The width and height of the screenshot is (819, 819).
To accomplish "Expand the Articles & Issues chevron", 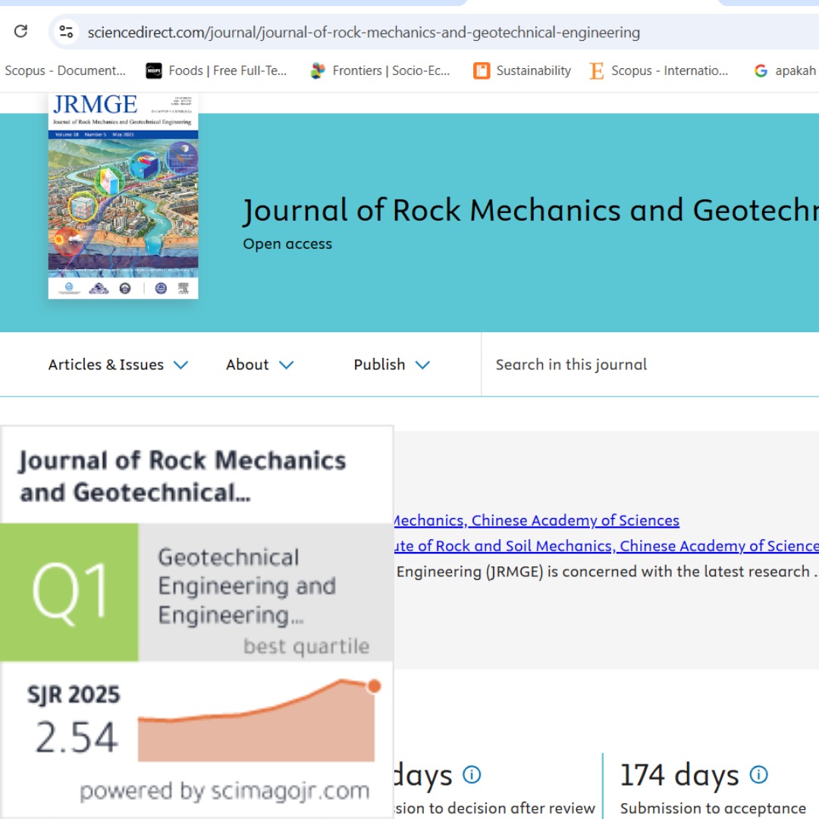I will point(180,365).
